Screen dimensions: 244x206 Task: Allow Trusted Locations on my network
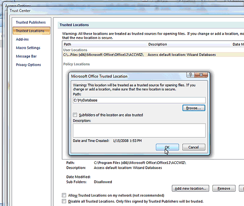click(x=64, y=195)
